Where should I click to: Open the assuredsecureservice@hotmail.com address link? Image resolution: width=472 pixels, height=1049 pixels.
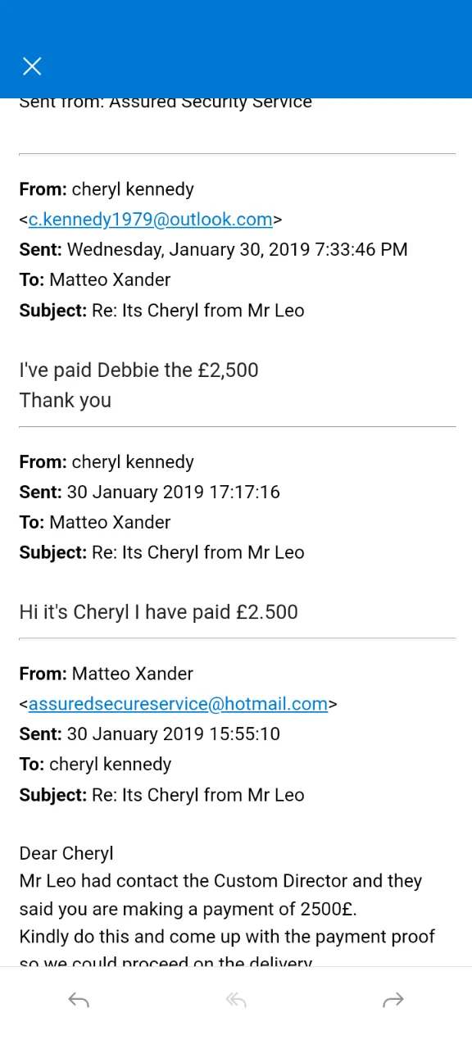[x=178, y=704]
